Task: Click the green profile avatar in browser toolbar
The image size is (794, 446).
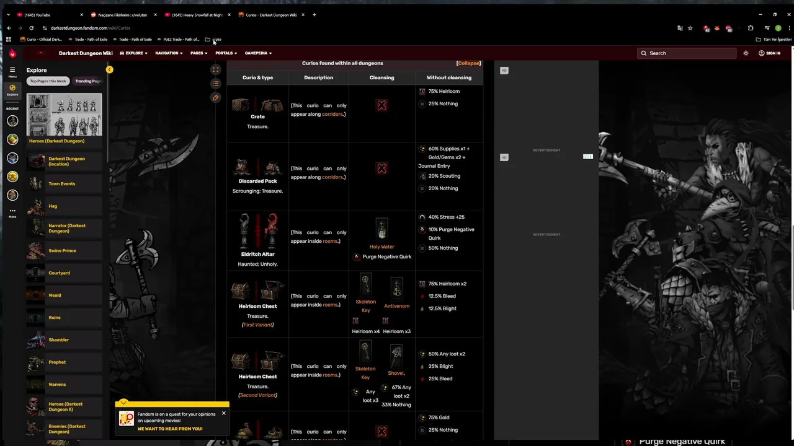Action: pos(778,28)
